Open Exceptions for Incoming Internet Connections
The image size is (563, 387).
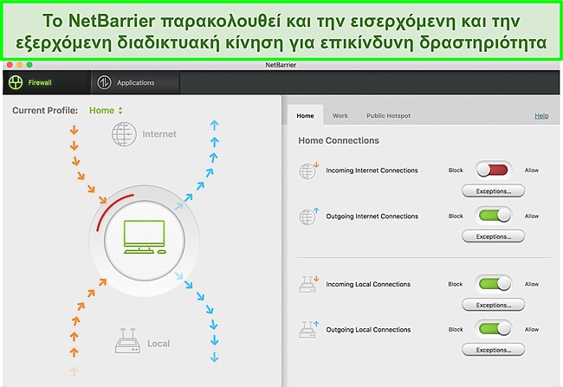(x=494, y=191)
